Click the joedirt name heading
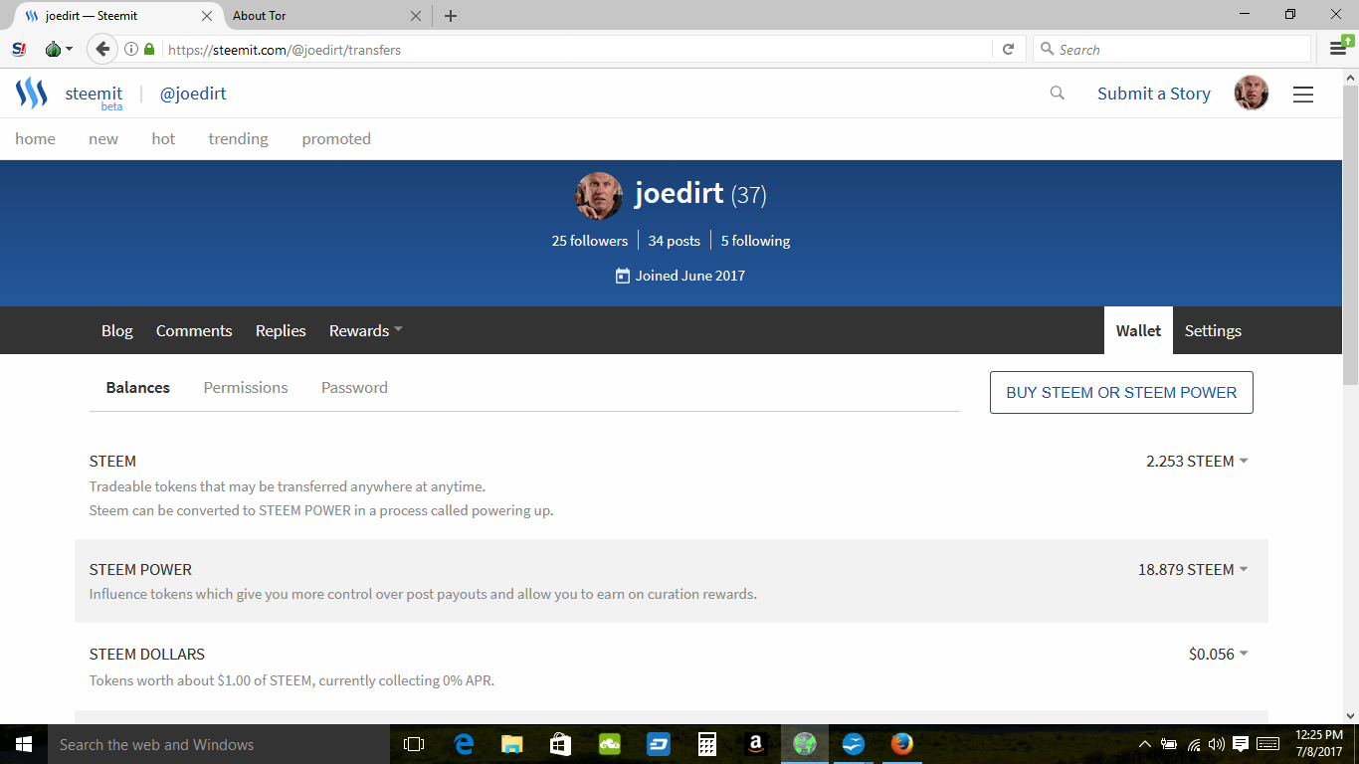 click(x=679, y=193)
